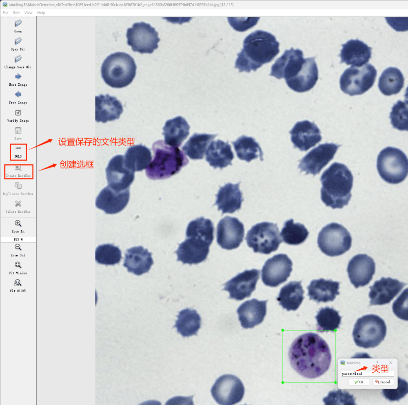Click the Open file icon
The width and height of the screenshot is (408, 405).
18,23
